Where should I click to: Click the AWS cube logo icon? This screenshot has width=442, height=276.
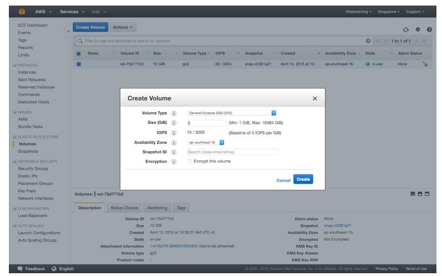(x=22, y=12)
